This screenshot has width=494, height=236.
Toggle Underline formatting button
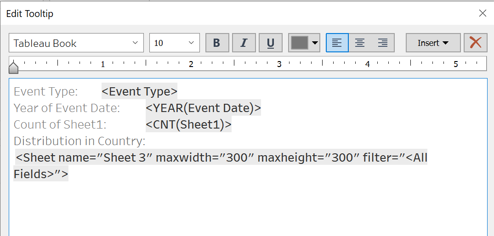tap(271, 43)
